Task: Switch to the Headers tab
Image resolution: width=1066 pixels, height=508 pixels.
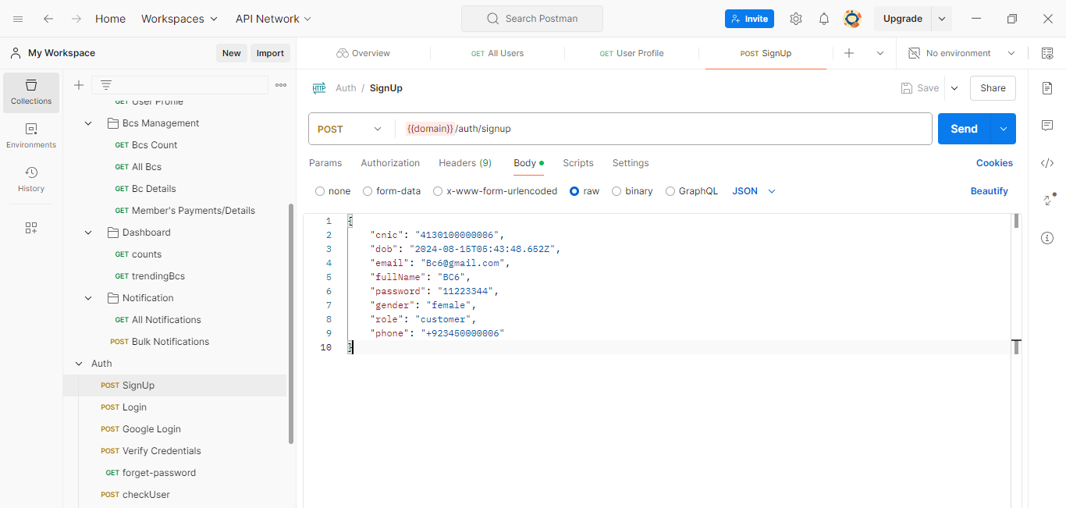Action: click(x=464, y=163)
